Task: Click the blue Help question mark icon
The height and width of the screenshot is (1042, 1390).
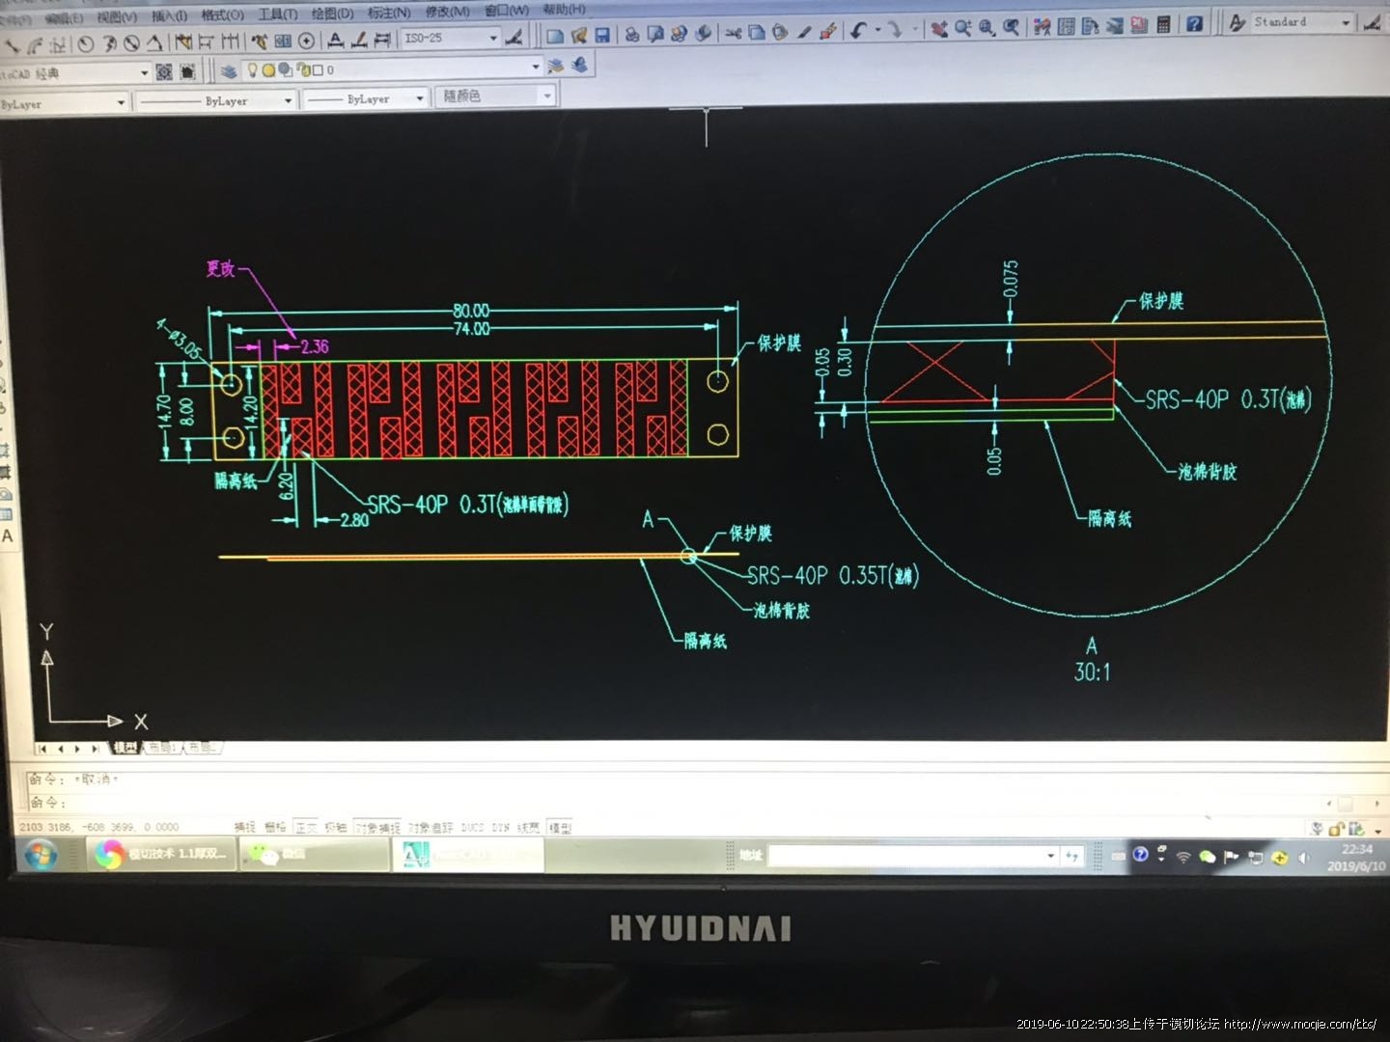Action: (x=1195, y=24)
